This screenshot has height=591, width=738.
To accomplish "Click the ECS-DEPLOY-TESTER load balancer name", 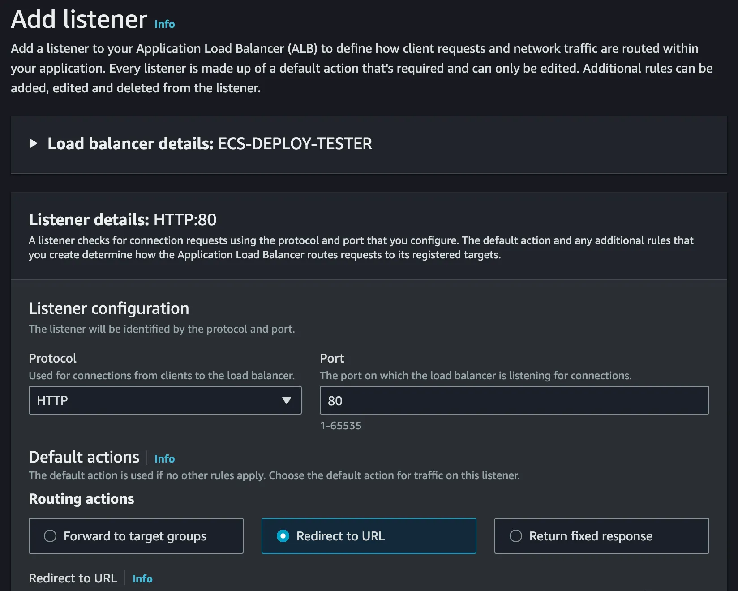I will click(x=295, y=144).
